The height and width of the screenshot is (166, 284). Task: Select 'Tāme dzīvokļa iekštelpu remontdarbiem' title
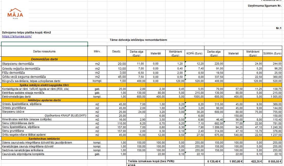138,40
